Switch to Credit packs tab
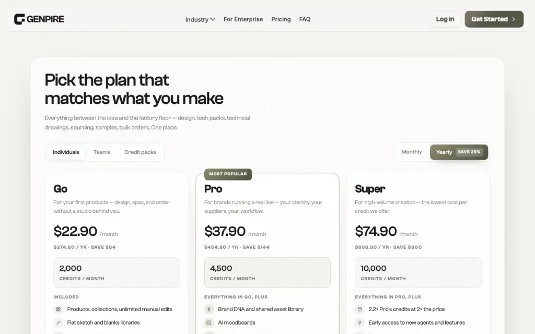The width and height of the screenshot is (535, 334). [x=140, y=152]
